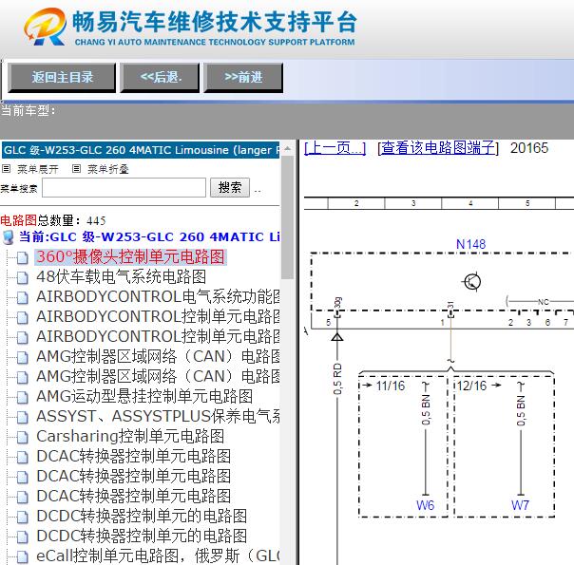Click the W6 ground label

[x=425, y=505]
